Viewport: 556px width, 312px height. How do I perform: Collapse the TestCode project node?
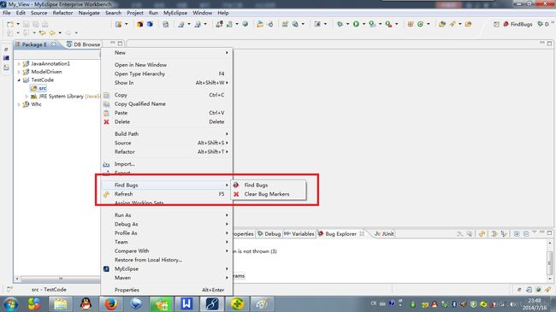pos(19,80)
